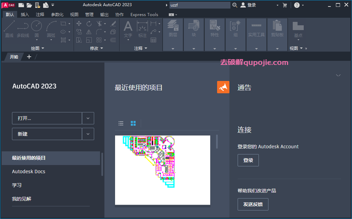Select the Start (开始) file tab
This screenshot has width=352, height=219.
pyautogui.click(x=14, y=57)
